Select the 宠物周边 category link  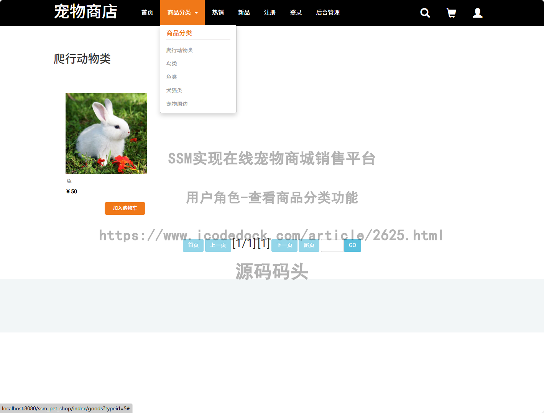click(x=177, y=104)
